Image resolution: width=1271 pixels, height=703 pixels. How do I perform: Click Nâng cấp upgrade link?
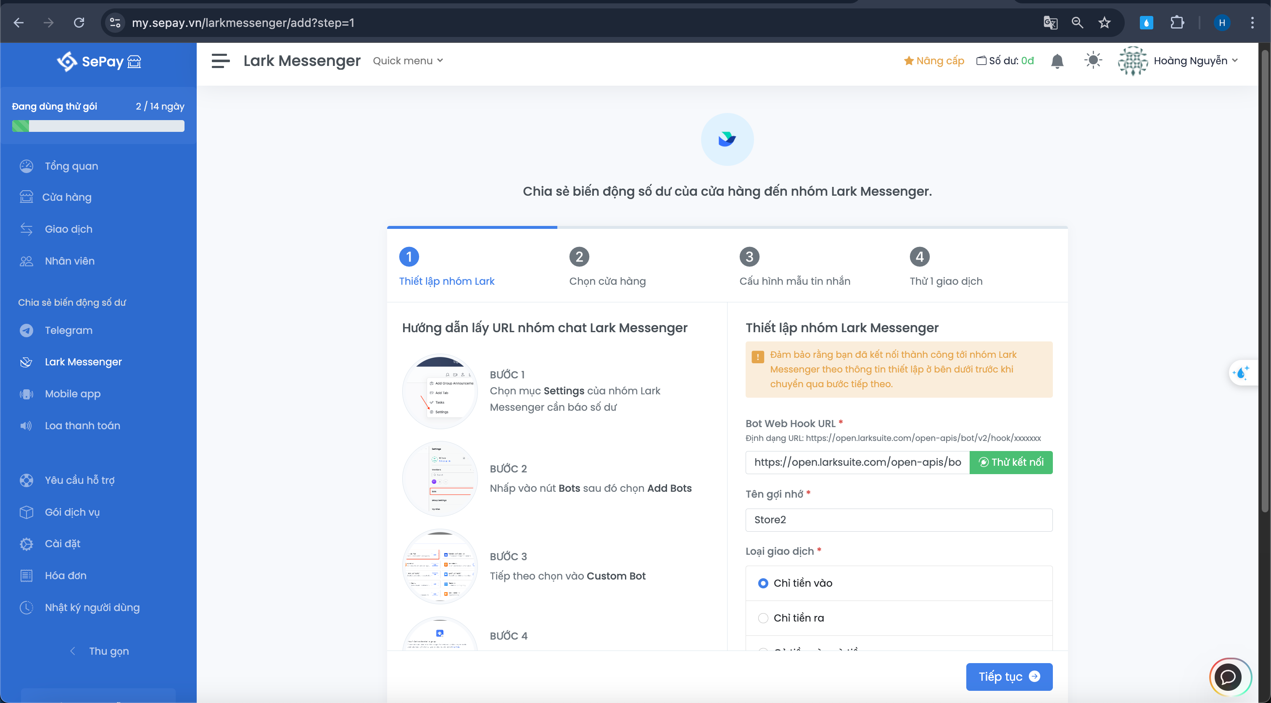pos(933,60)
